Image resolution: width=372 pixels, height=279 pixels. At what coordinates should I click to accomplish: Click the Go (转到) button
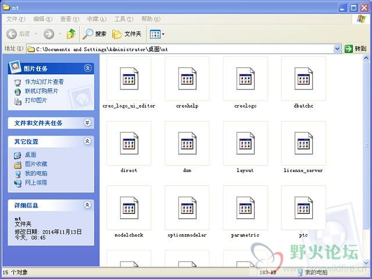pos(356,49)
